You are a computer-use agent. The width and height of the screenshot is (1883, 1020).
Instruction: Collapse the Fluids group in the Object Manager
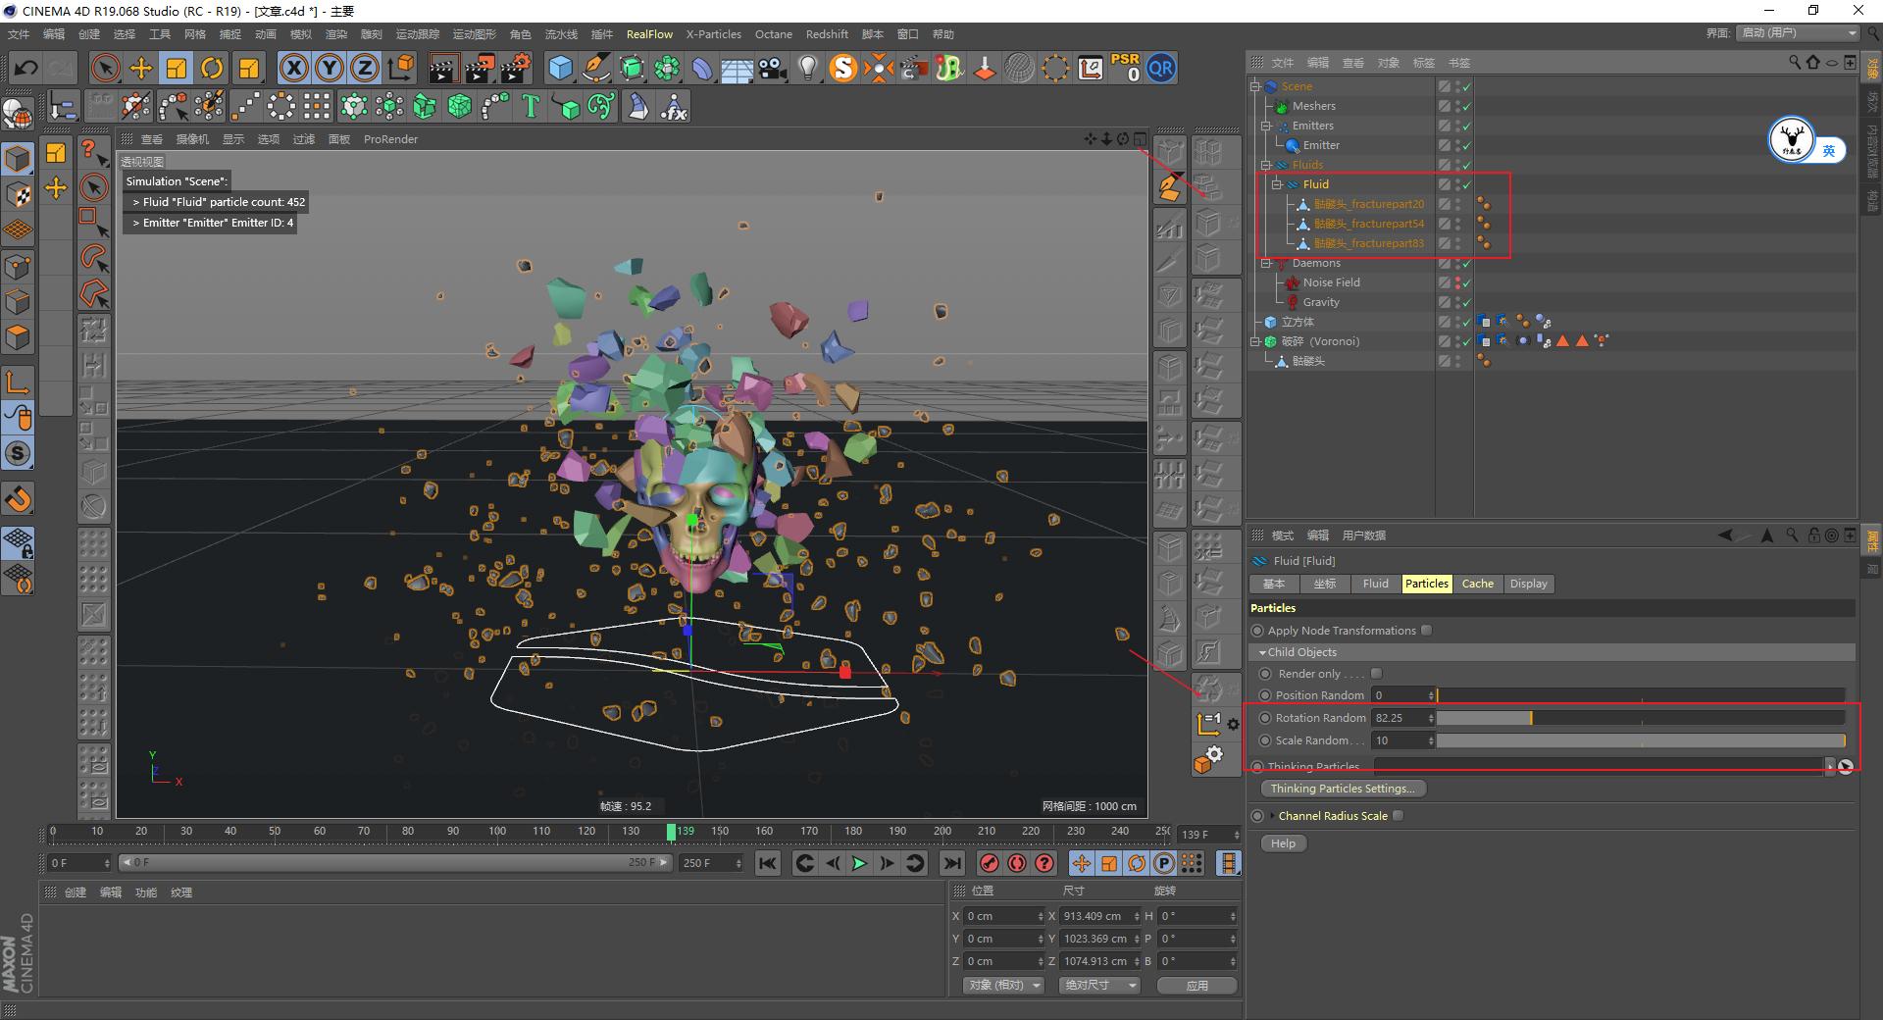tap(1265, 165)
